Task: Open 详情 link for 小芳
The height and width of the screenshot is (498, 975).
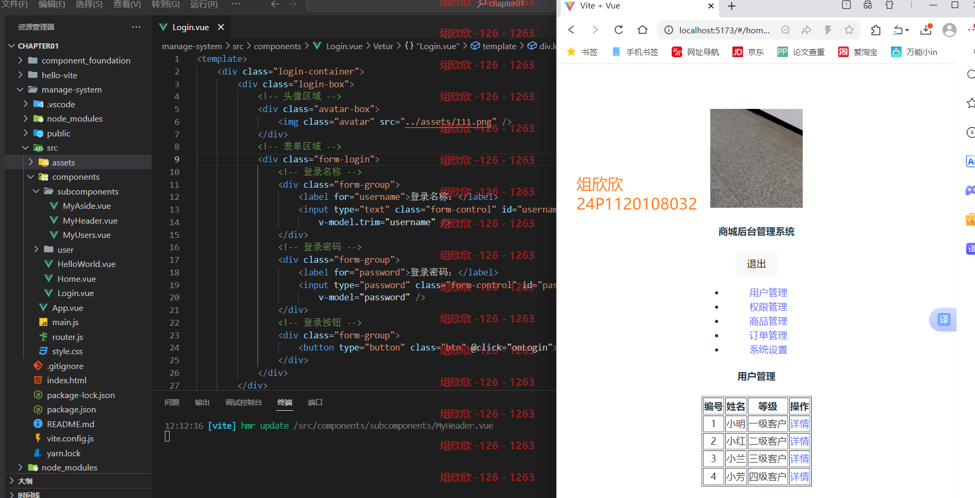Action: 800,476
